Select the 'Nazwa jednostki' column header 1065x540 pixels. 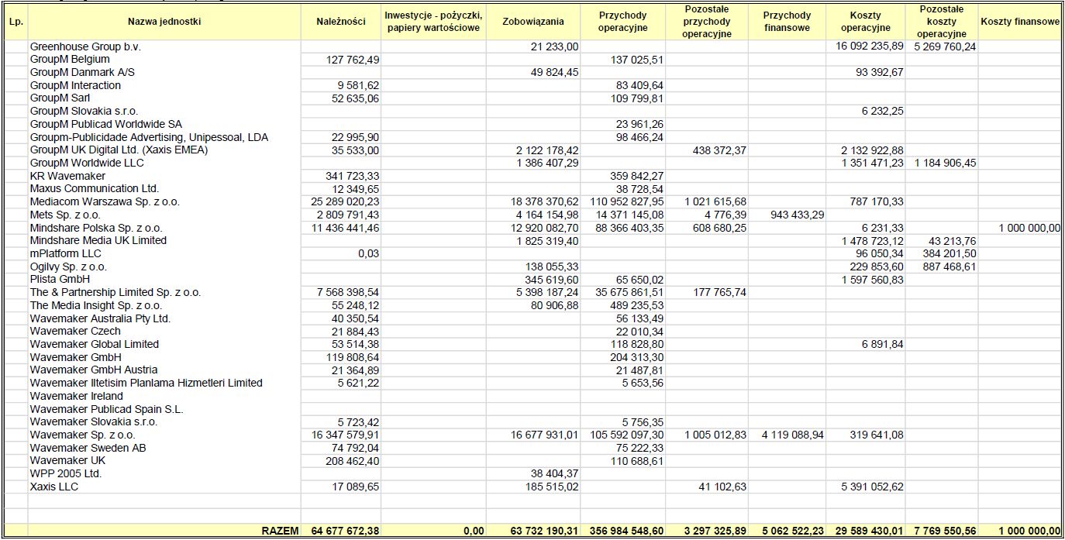tap(164, 22)
